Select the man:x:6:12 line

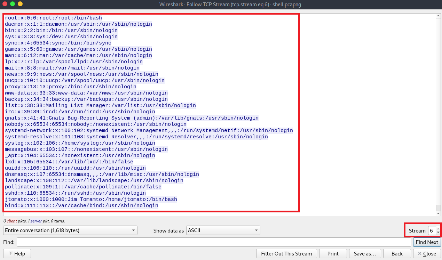click(x=78, y=55)
